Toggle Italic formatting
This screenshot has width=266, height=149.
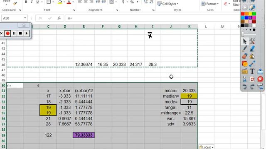32,2
